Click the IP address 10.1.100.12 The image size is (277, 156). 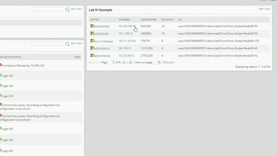click(126, 34)
